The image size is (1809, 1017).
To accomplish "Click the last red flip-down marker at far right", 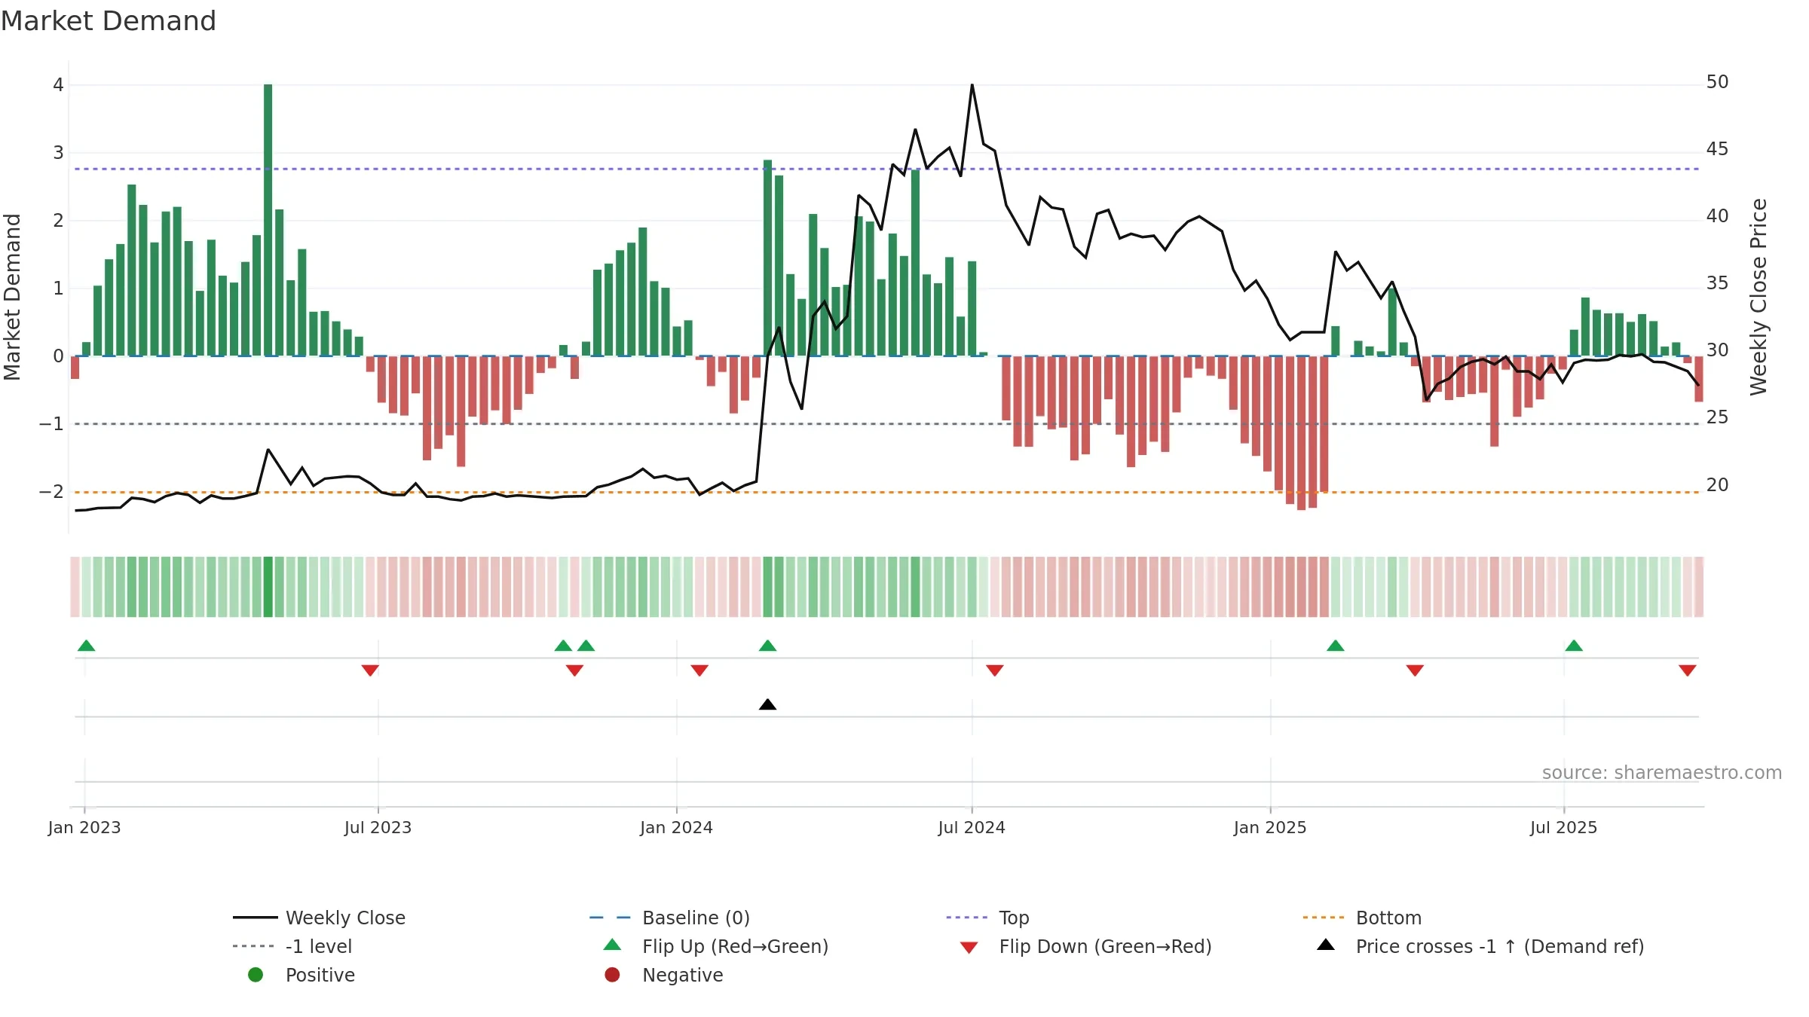I will [1688, 670].
